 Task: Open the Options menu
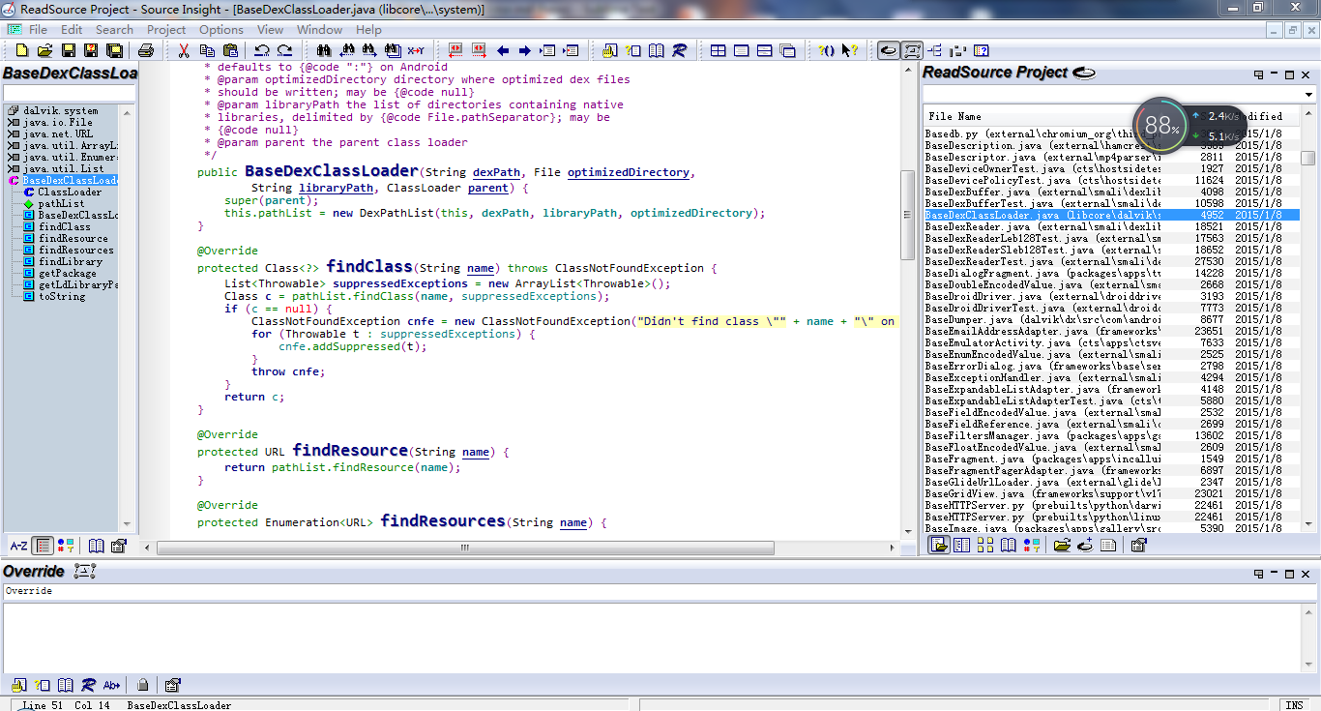point(221,30)
